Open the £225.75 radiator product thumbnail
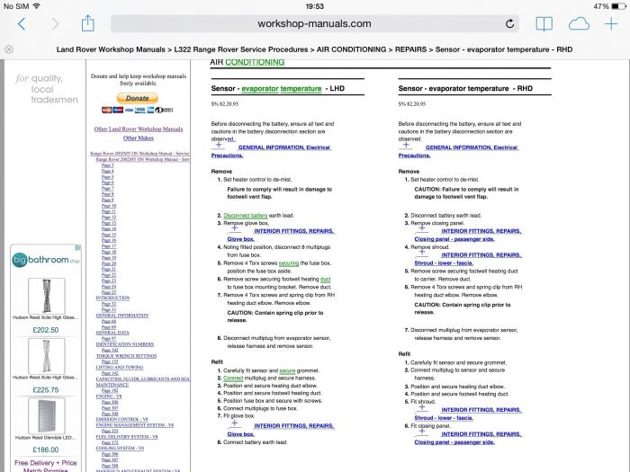This screenshot has height=472, width=630. tap(46, 356)
